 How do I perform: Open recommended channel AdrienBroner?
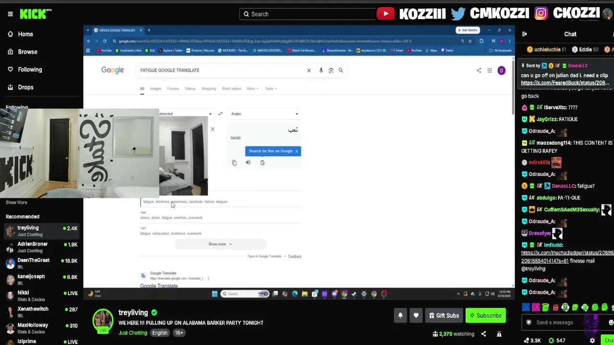pos(42,247)
